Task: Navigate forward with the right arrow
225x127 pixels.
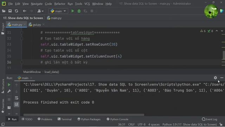Action: click(31, 11)
